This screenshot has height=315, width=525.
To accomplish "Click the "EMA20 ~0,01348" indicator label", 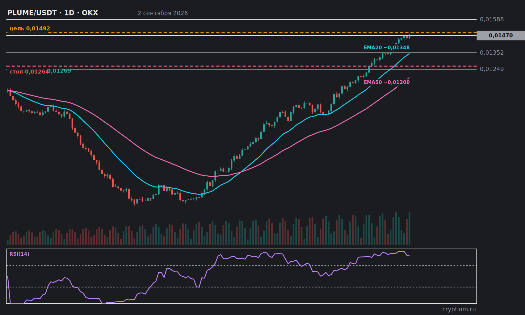I will [x=387, y=48].
